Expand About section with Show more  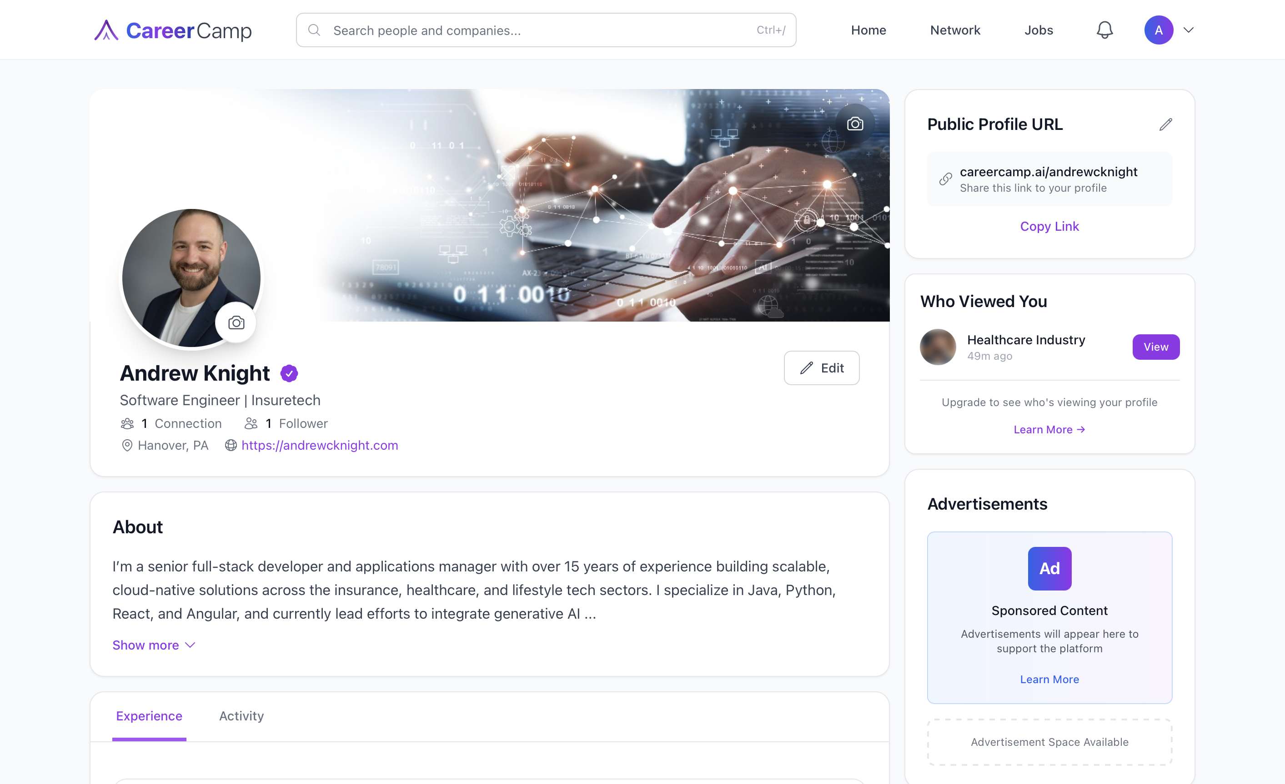click(x=153, y=645)
